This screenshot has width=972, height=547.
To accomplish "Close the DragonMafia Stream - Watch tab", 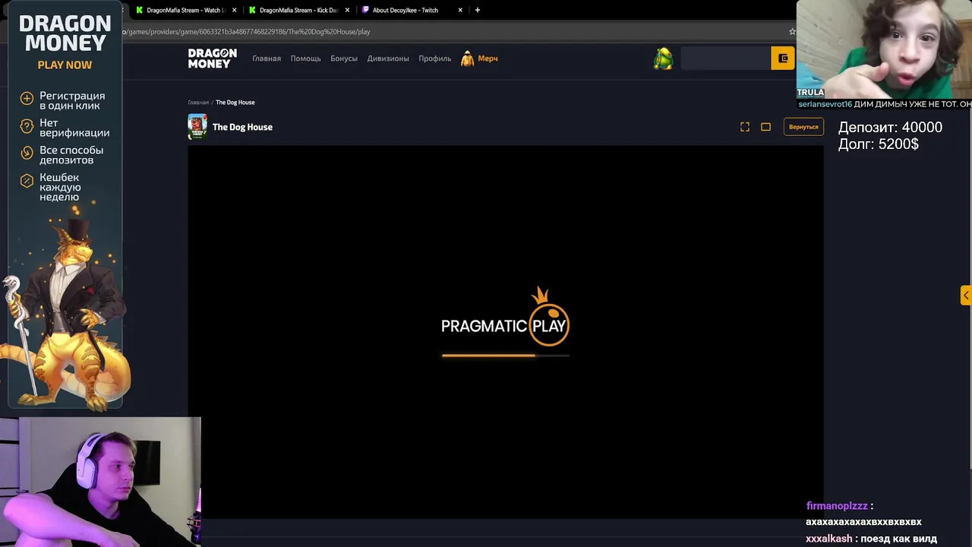I will tap(235, 10).
